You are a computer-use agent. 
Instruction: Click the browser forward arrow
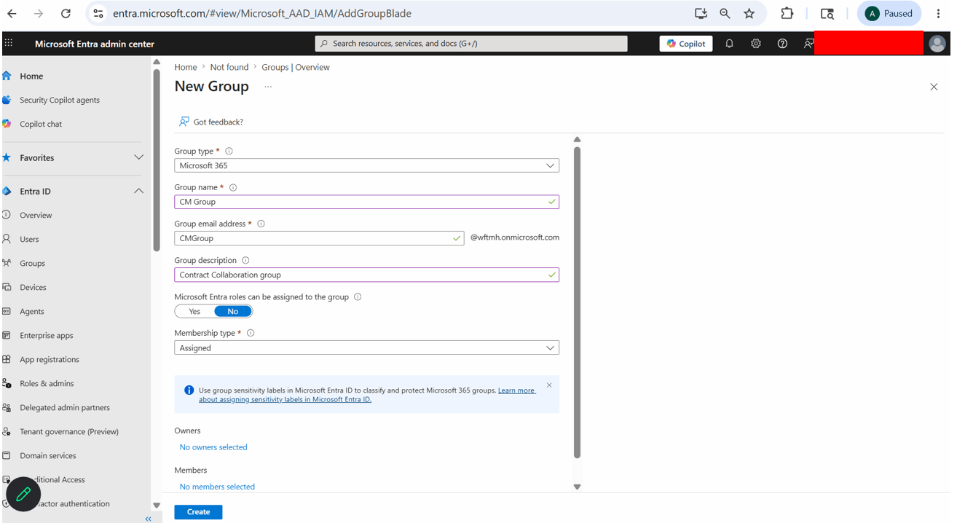(x=39, y=13)
